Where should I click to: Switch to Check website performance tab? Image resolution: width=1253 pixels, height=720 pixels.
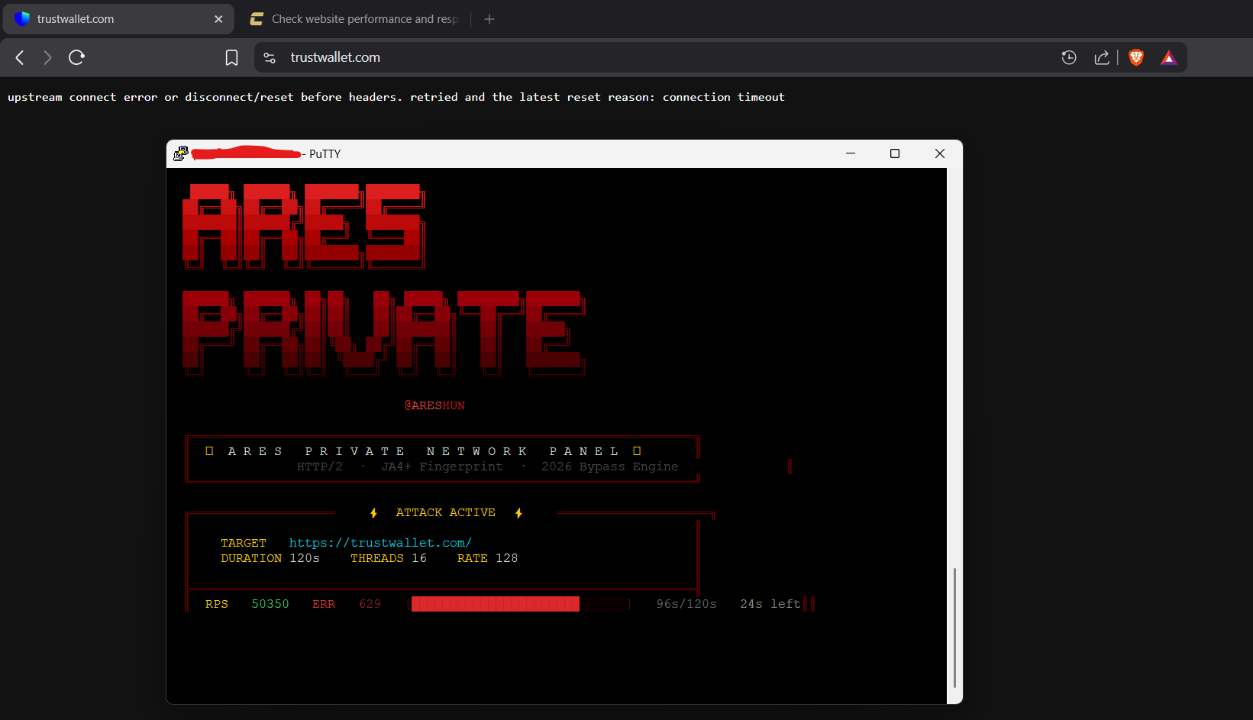pos(355,19)
